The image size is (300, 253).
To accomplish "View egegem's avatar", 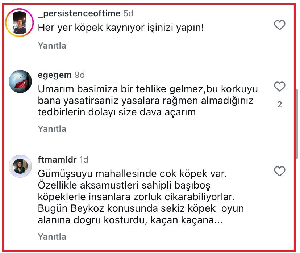I will pyautogui.click(x=20, y=80).
